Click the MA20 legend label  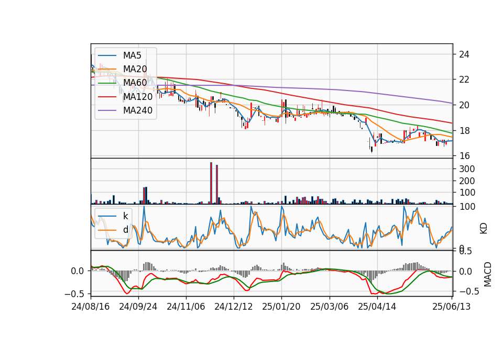pos(135,69)
